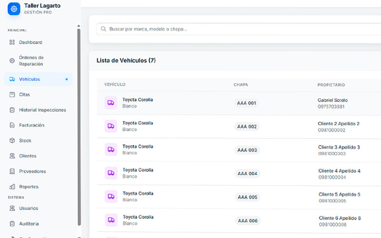Click the Órdenes de Reparación gear icon
This screenshot has height=238, width=381.
coord(12,60)
